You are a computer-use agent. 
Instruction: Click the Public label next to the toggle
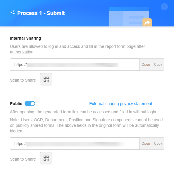coord(16,104)
